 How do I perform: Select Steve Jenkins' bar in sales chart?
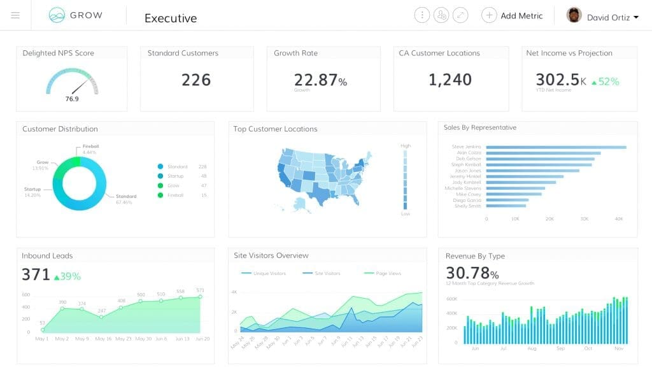pyautogui.click(x=556, y=147)
